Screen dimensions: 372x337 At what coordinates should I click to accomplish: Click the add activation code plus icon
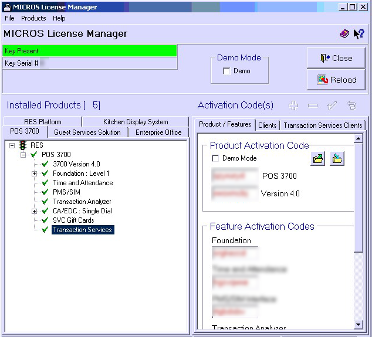point(293,105)
